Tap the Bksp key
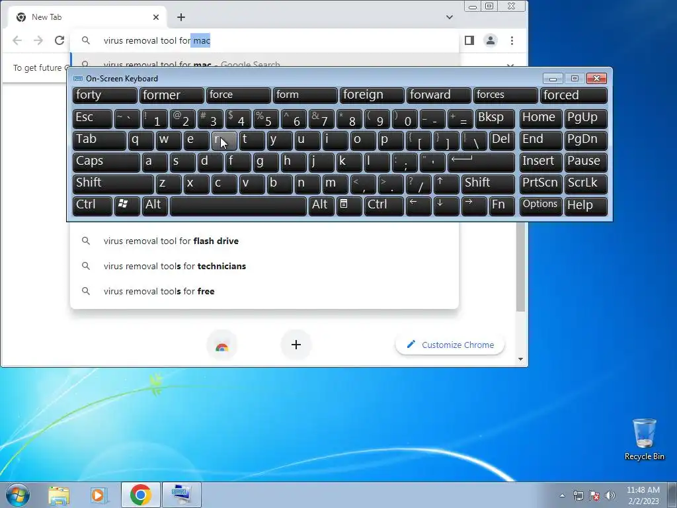 click(495, 118)
